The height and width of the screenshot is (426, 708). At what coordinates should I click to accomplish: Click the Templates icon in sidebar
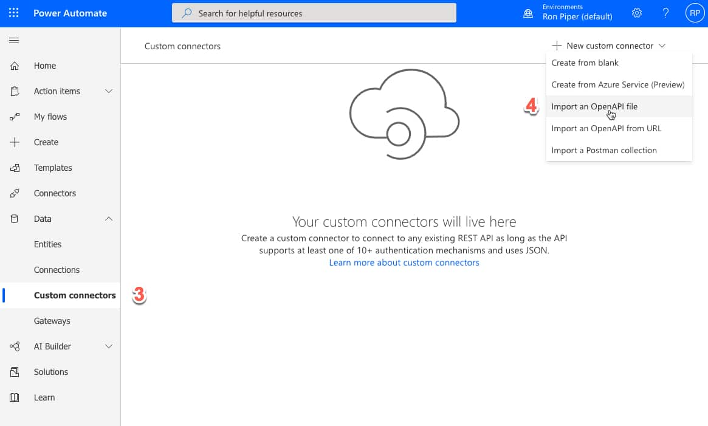15,168
